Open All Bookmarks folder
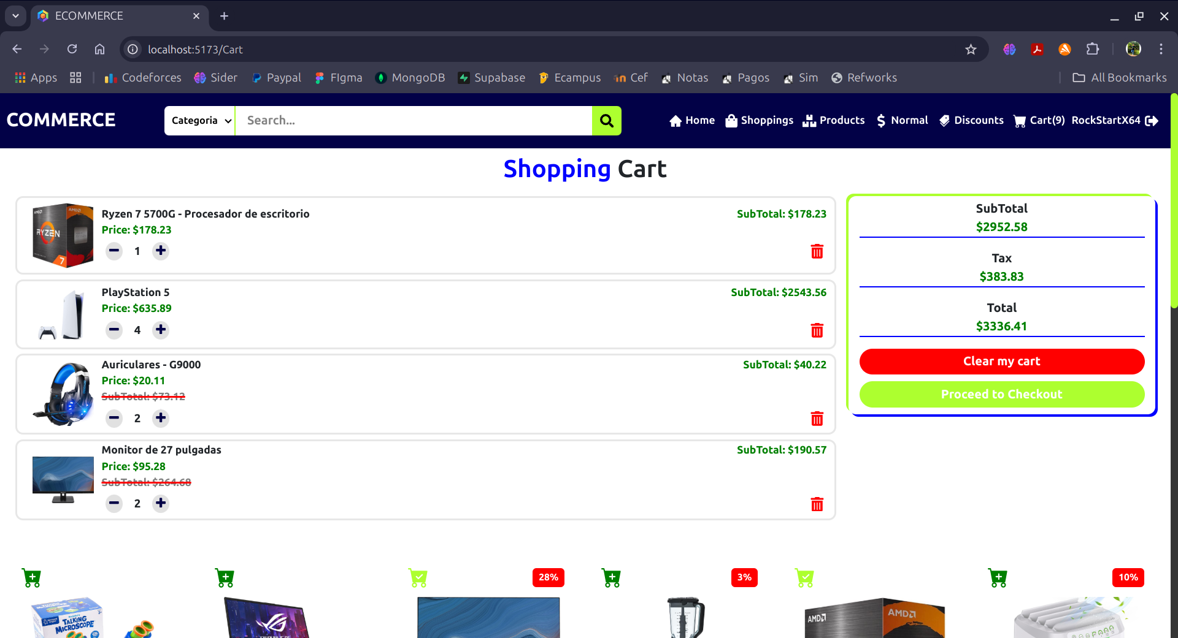This screenshot has height=638, width=1178. point(1120,78)
